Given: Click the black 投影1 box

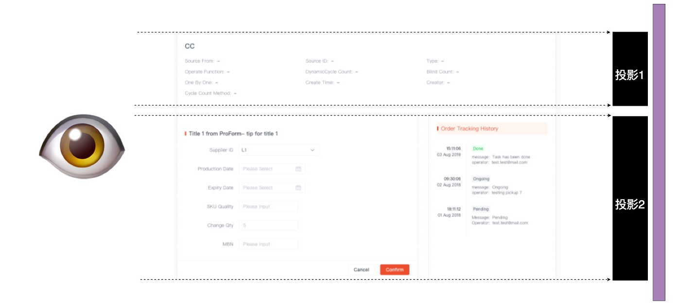Looking at the screenshot, I should coord(630,69).
